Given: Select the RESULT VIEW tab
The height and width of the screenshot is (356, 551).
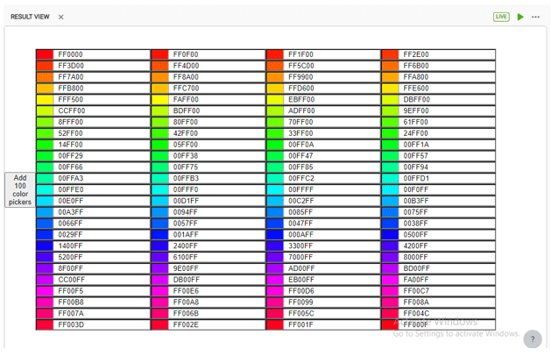Looking at the screenshot, I should pyautogui.click(x=30, y=17).
